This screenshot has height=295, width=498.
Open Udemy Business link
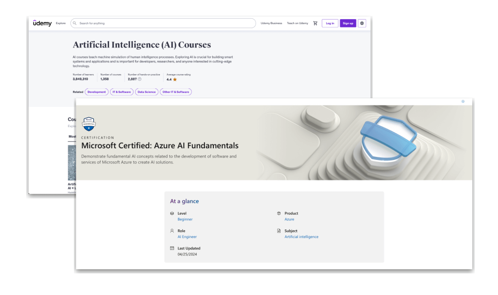[271, 23]
